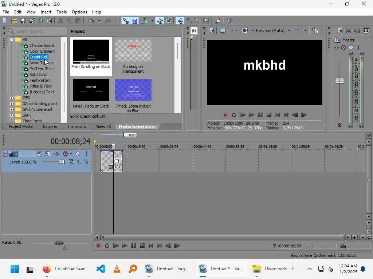
Task: Choose the Scrolling on Transparent preset
Action: [133, 56]
